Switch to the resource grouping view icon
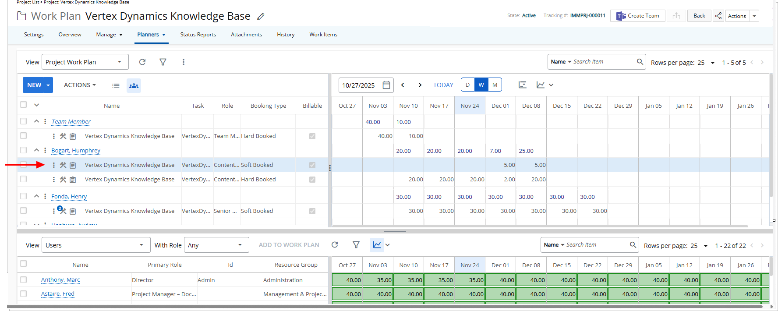 coord(134,85)
